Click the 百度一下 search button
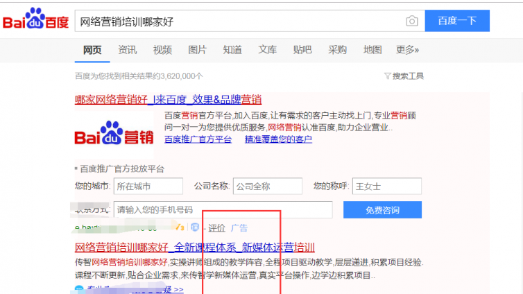 pos(457,21)
